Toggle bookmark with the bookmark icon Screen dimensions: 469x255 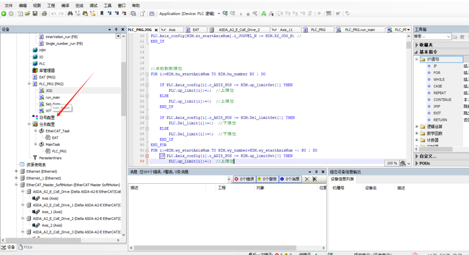[102, 13]
